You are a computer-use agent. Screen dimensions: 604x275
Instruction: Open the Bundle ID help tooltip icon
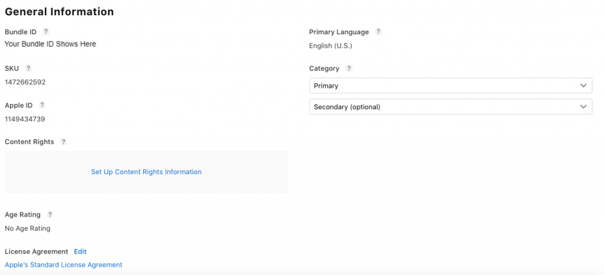coord(46,32)
